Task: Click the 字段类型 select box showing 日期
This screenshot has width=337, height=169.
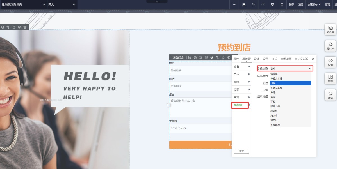Action: point(291,68)
